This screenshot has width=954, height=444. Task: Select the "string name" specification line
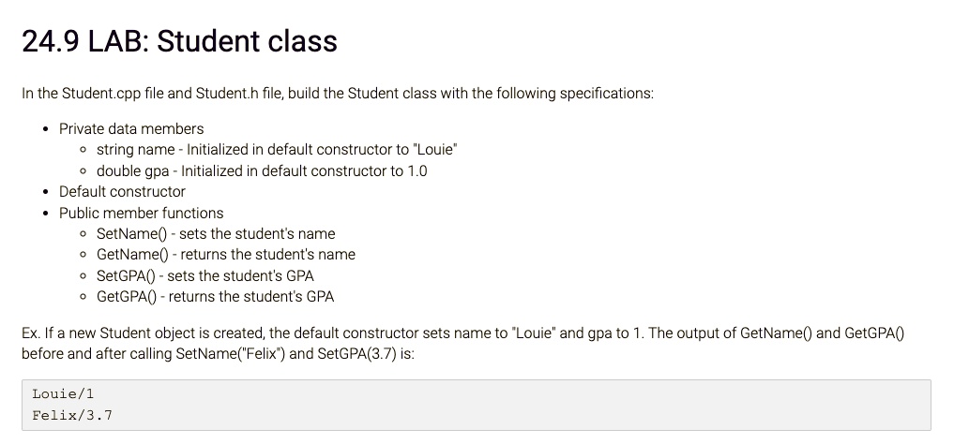coord(277,150)
